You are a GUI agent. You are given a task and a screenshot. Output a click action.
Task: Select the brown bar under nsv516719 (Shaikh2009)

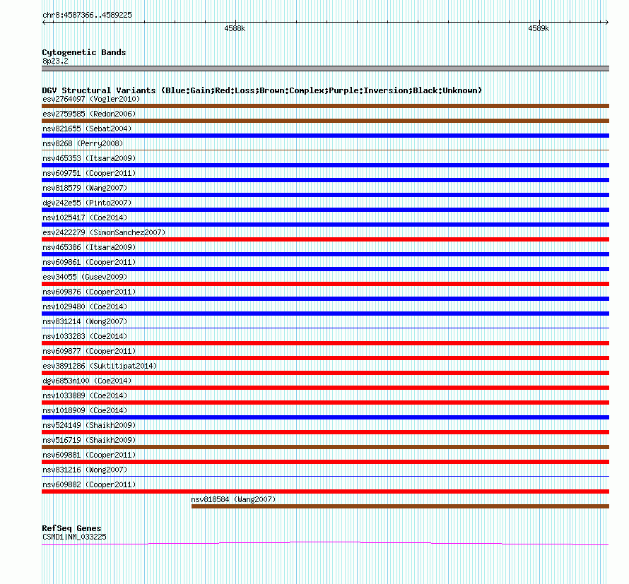[x=325, y=447]
